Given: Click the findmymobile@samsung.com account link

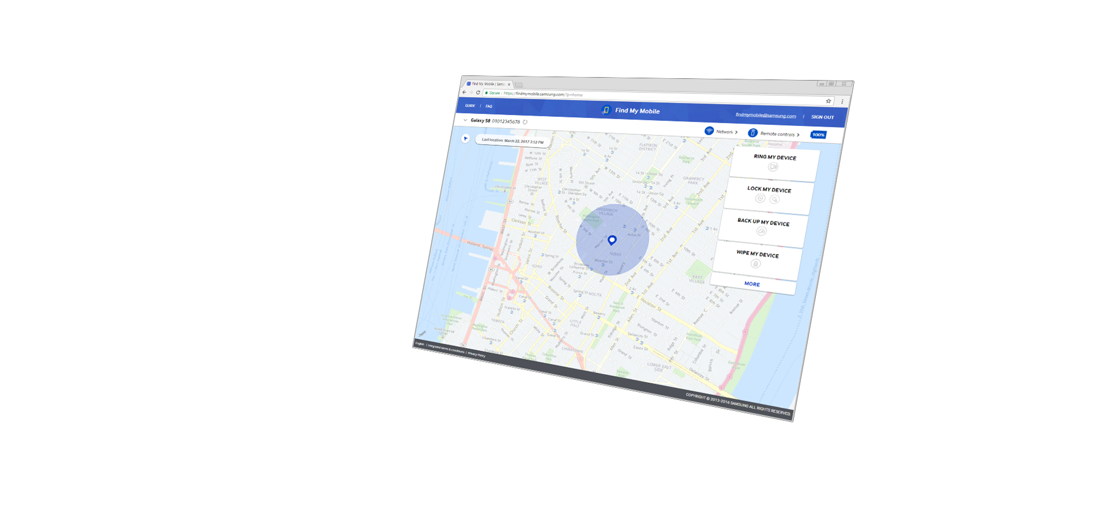Looking at the screenshot, I should (x=766, y=115).
